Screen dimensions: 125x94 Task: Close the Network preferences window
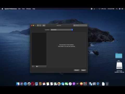(32, 26)
